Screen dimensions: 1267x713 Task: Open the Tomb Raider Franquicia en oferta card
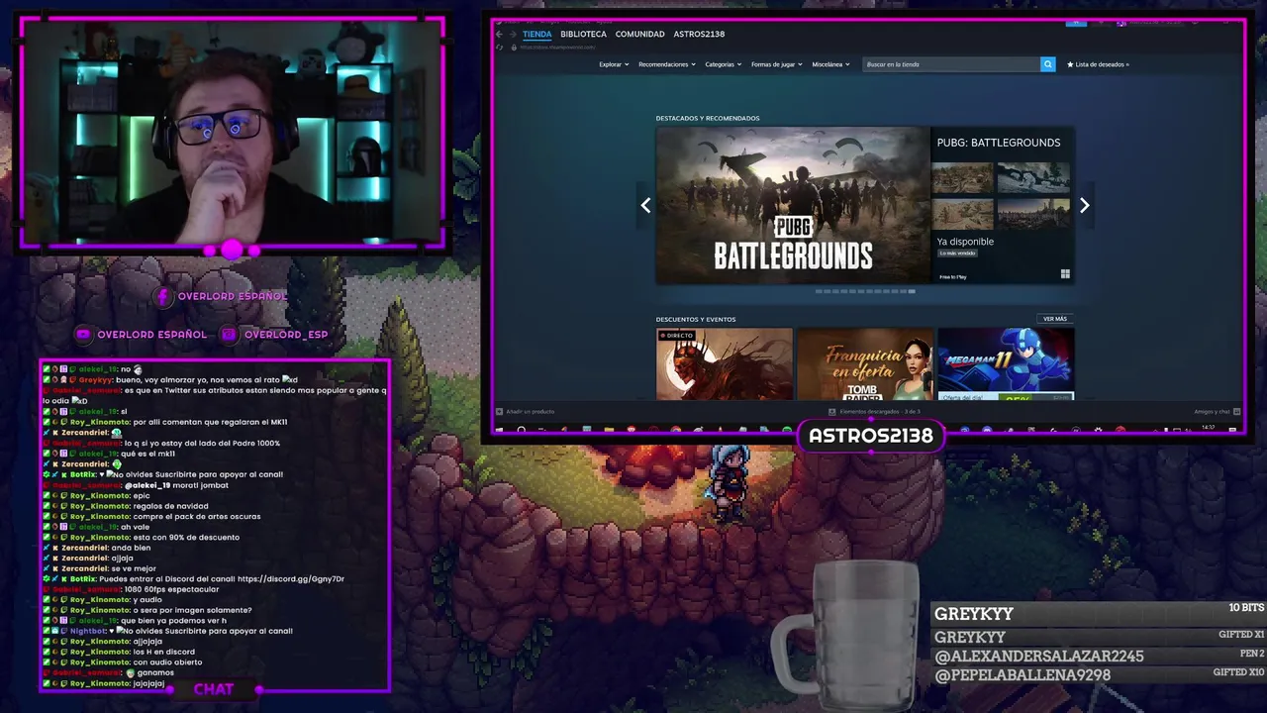(865, 364)
